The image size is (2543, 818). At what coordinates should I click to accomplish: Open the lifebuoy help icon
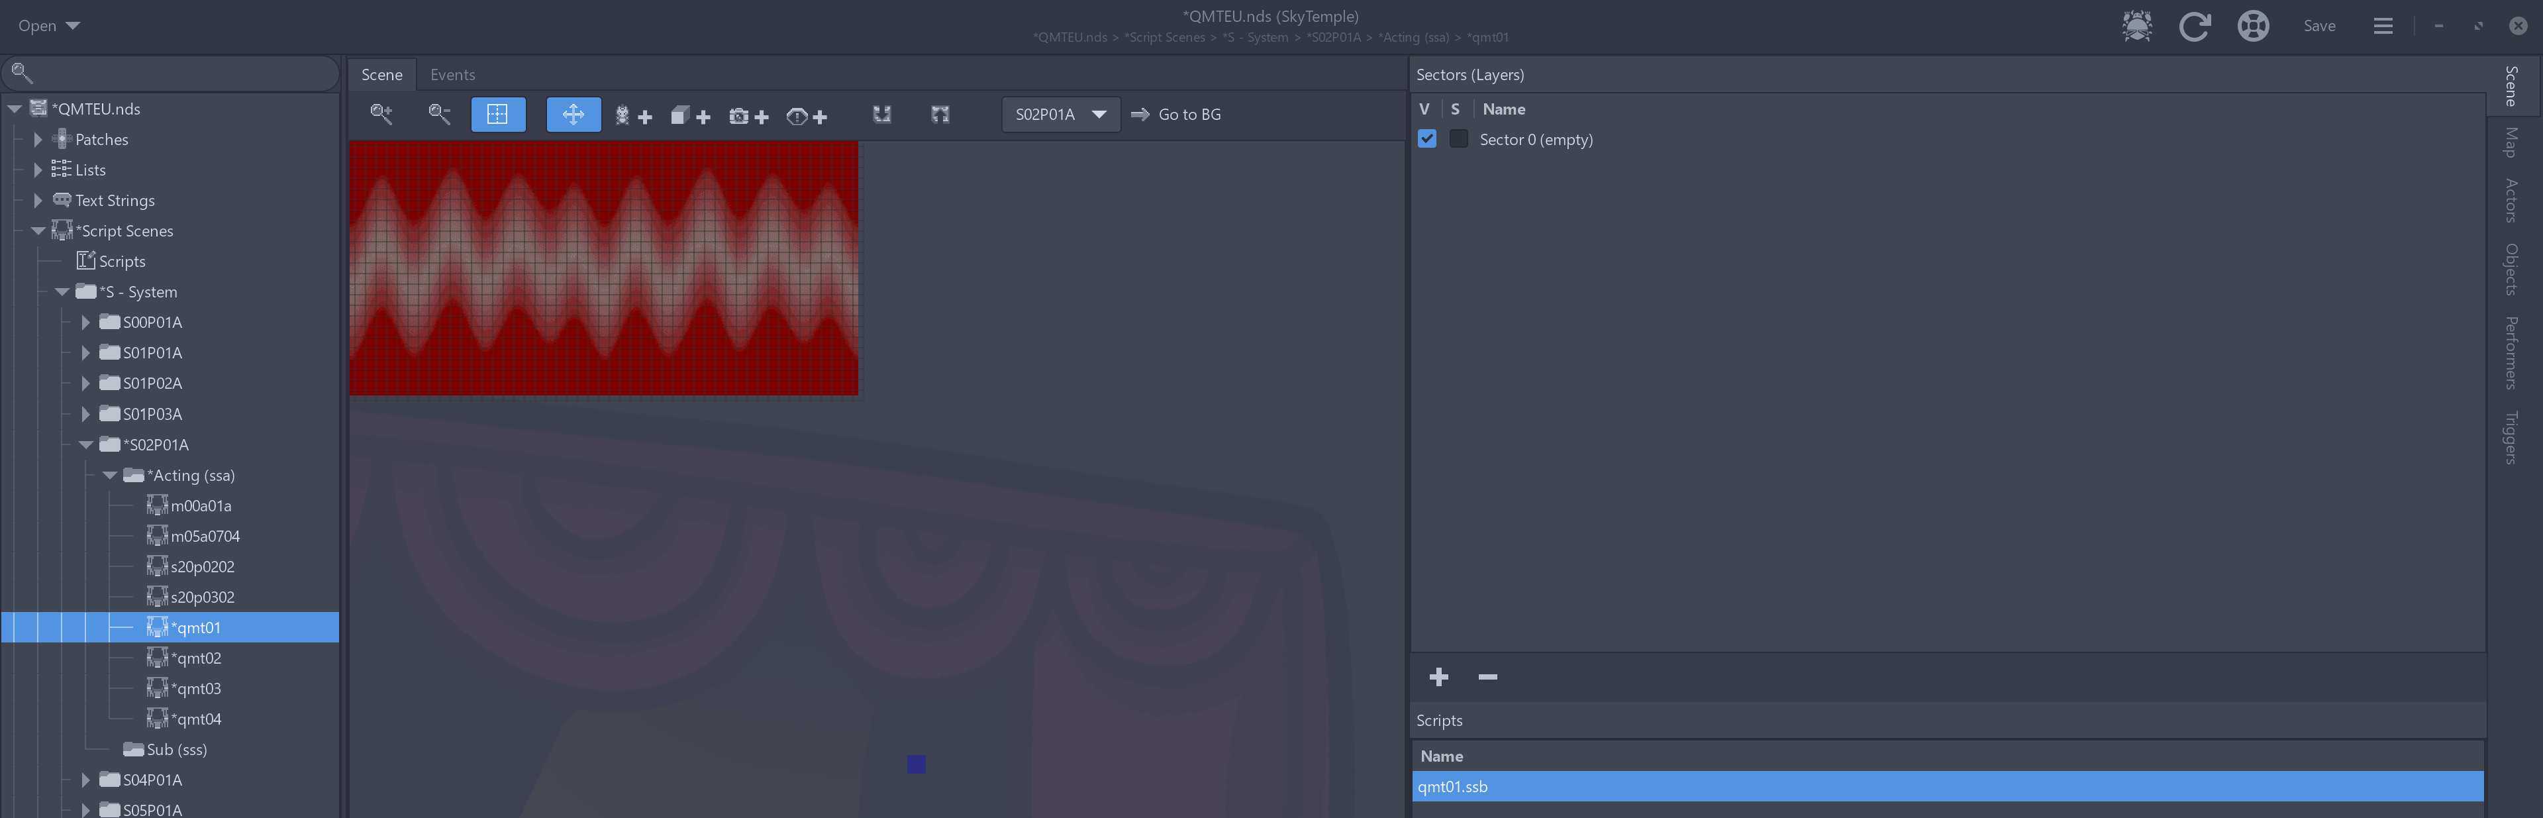coord(2253,26)
